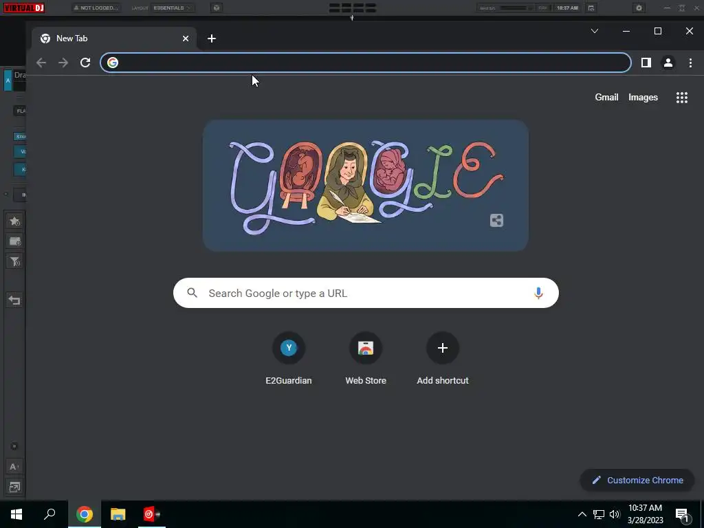Start voice search with microphone icon

538,293
